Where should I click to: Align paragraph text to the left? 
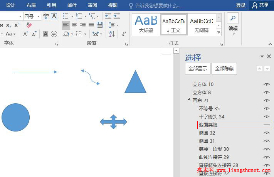coord(66,25)
